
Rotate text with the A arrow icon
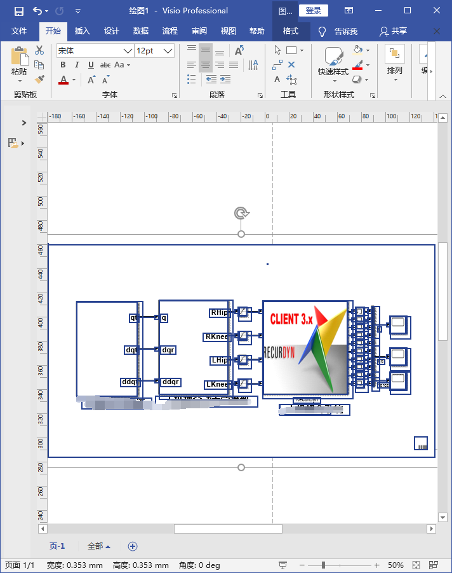click(x=239, y=50)
